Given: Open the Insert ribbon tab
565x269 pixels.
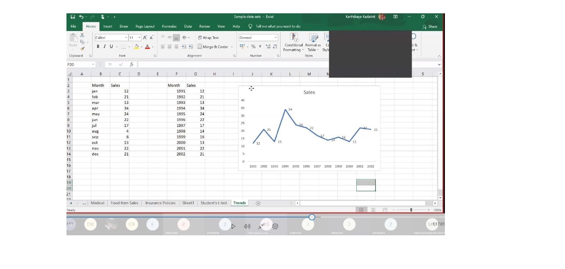Looking at the screenshot, I should pyautogui.click(x=108, y=27).
